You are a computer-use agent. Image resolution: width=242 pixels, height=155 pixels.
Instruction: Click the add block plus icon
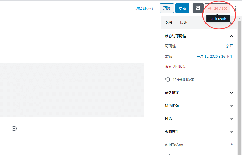coord(14,128)
